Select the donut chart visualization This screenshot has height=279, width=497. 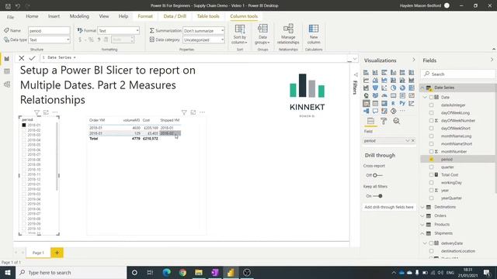tap(402, 88)
